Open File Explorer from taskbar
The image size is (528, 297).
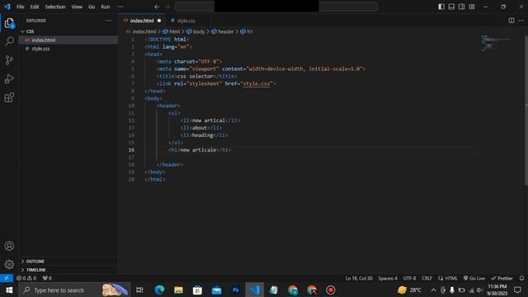click(x=178, y=290)
